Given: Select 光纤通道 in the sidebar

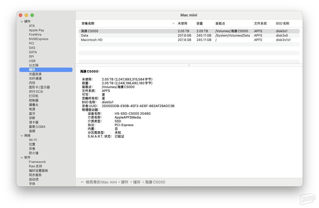Looking at the screenshot, I should click(35, 78).
